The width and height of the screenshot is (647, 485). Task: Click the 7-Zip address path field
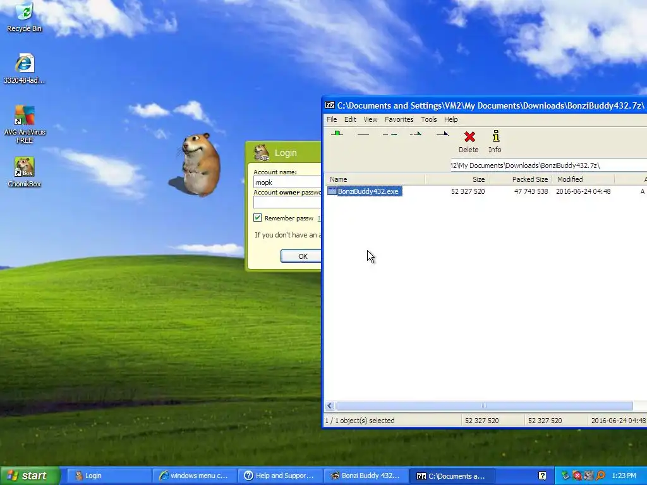click(x=549, y=165)
